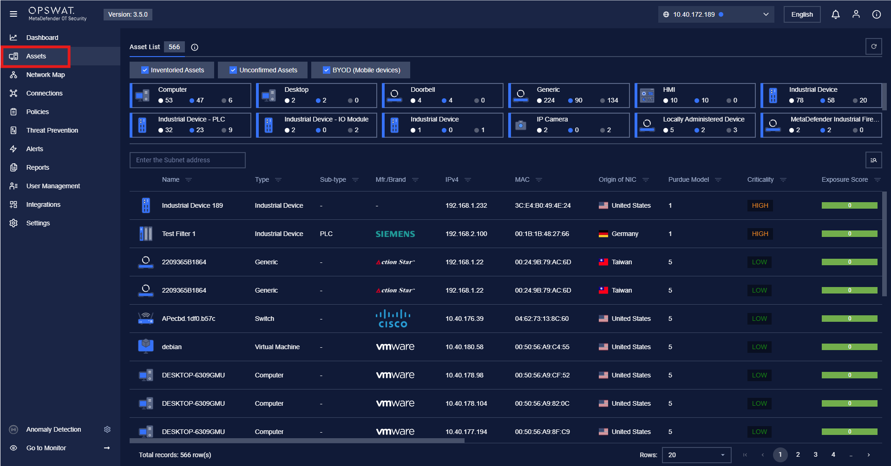Click the refresh asset list icon
Image resolution: width=891 pixels, height=466 pixels.
[873, 46]
